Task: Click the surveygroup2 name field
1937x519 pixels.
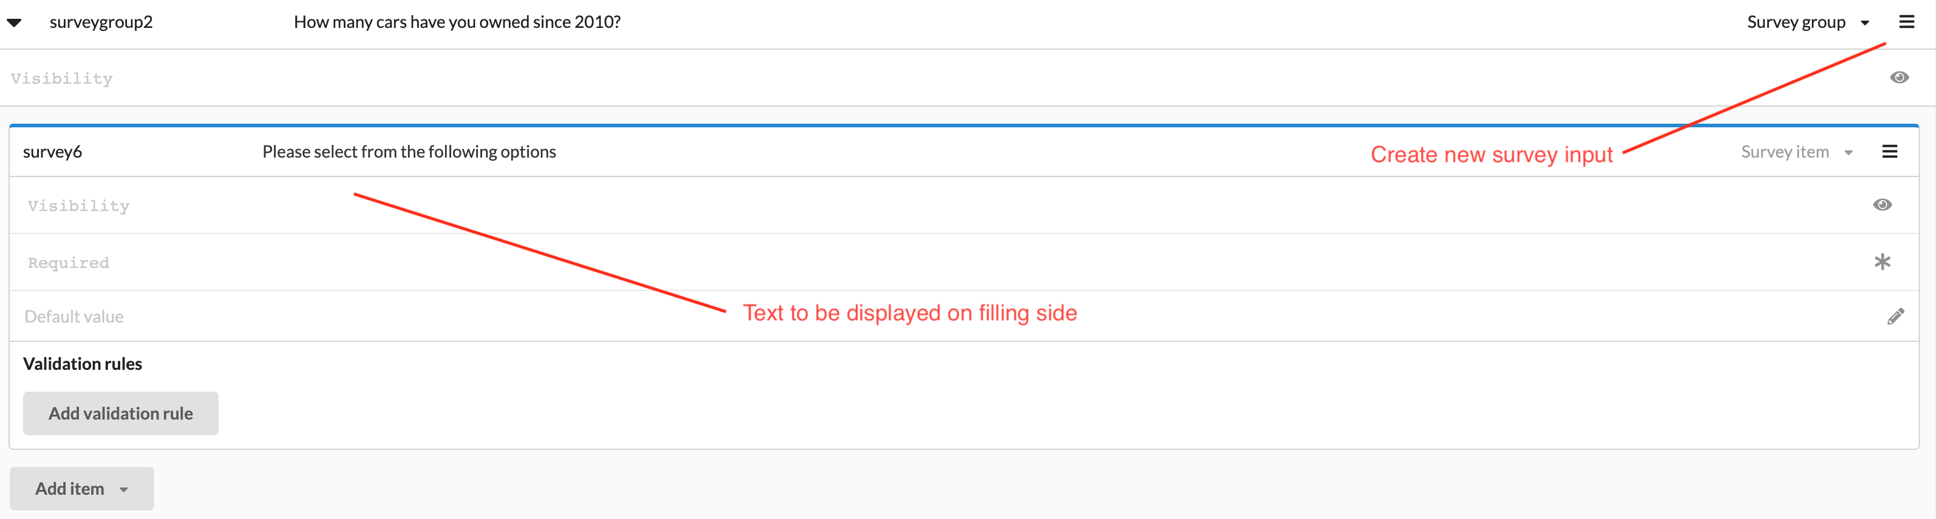Action: (x=101, y=22)
